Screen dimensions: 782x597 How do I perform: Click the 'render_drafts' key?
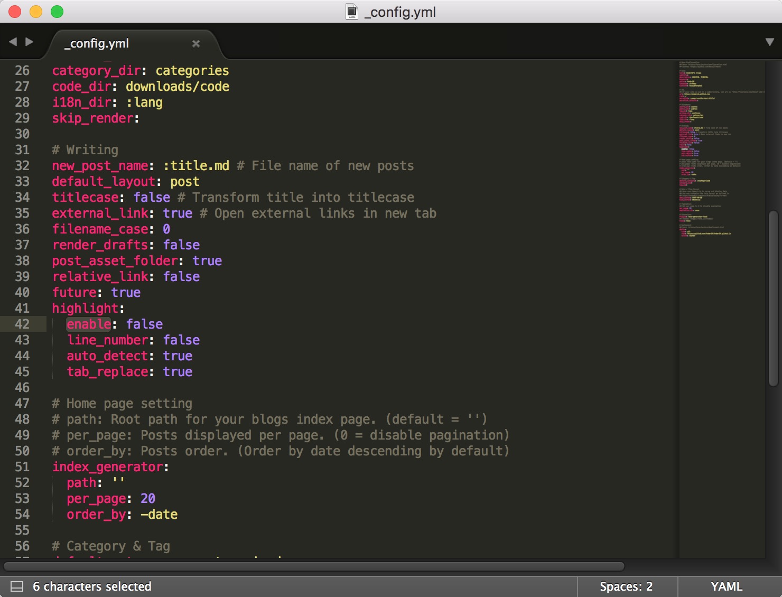click(x=100, y=245)
